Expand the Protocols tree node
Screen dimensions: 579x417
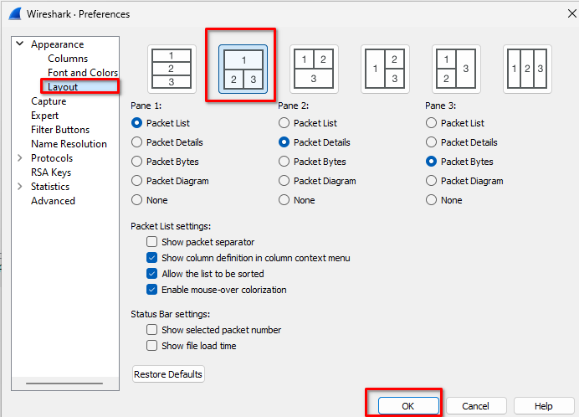pos(20,158)
